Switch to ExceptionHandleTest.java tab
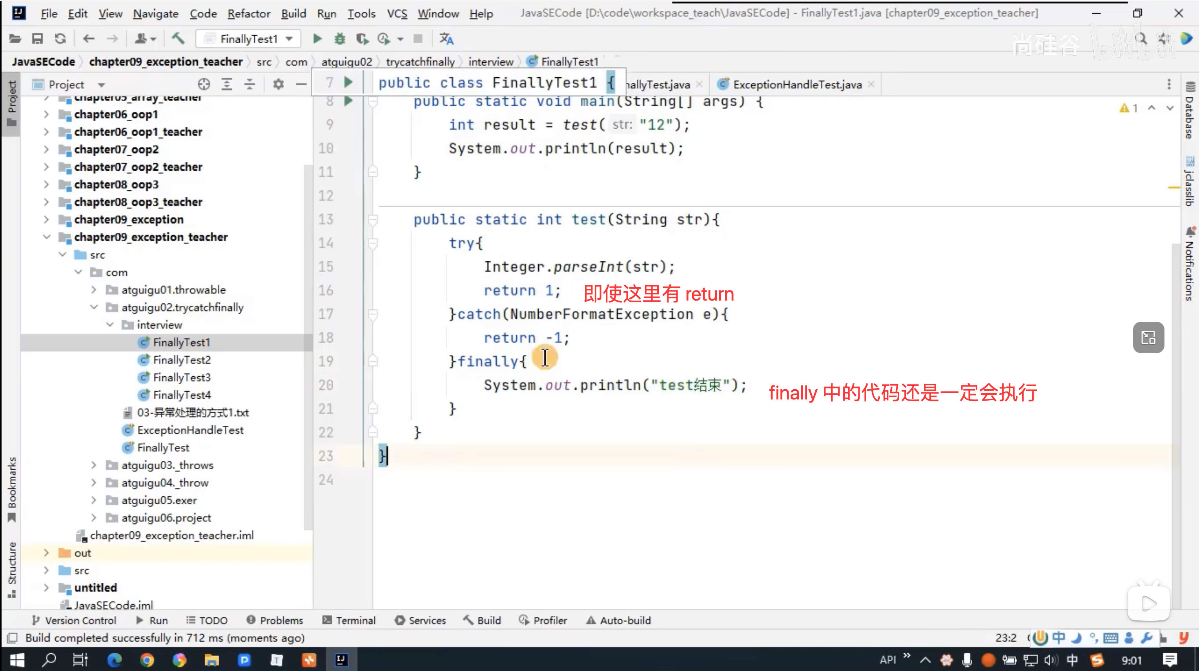The image size is (1199, 671). 796,84
